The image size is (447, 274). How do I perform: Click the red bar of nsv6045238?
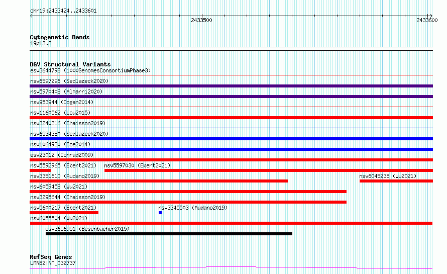[396, 181]
